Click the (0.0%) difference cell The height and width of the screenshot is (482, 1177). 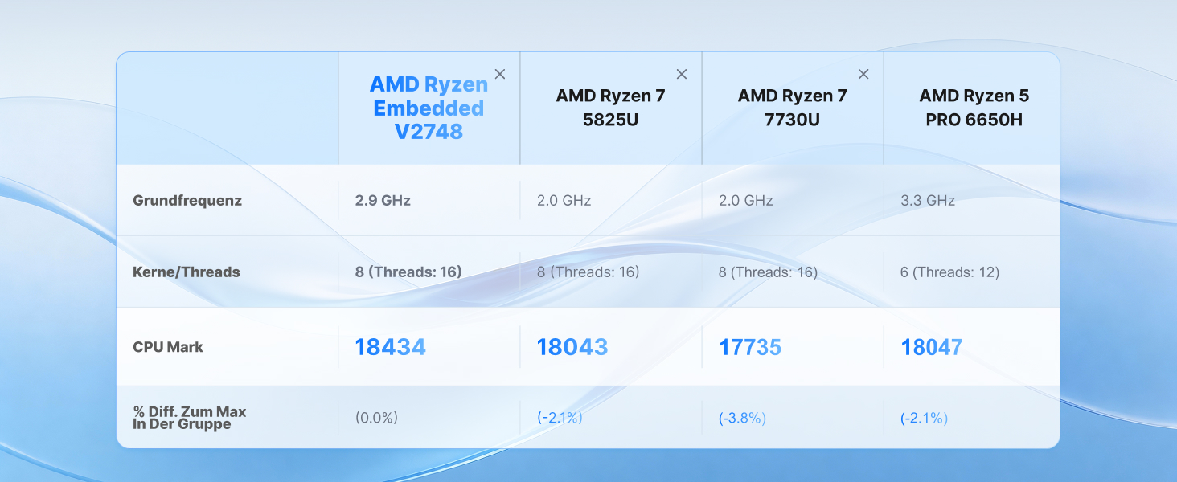tap(376, 418)
